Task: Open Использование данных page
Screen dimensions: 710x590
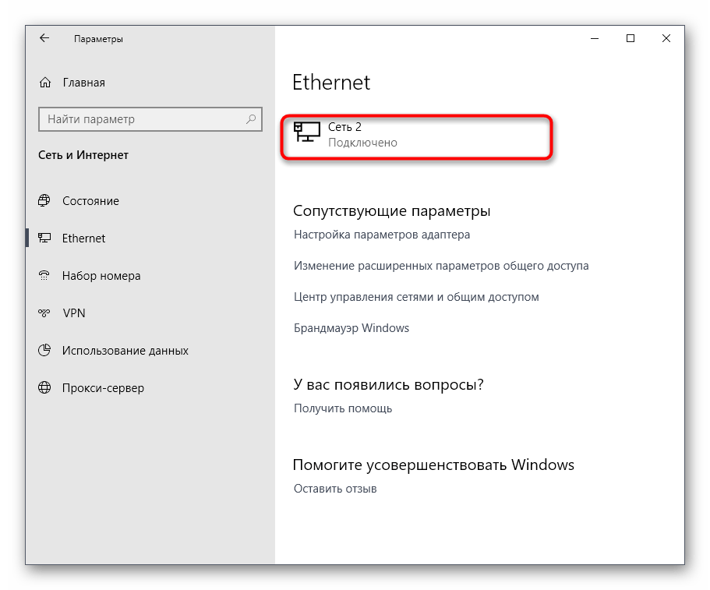Action: point(125,351)
